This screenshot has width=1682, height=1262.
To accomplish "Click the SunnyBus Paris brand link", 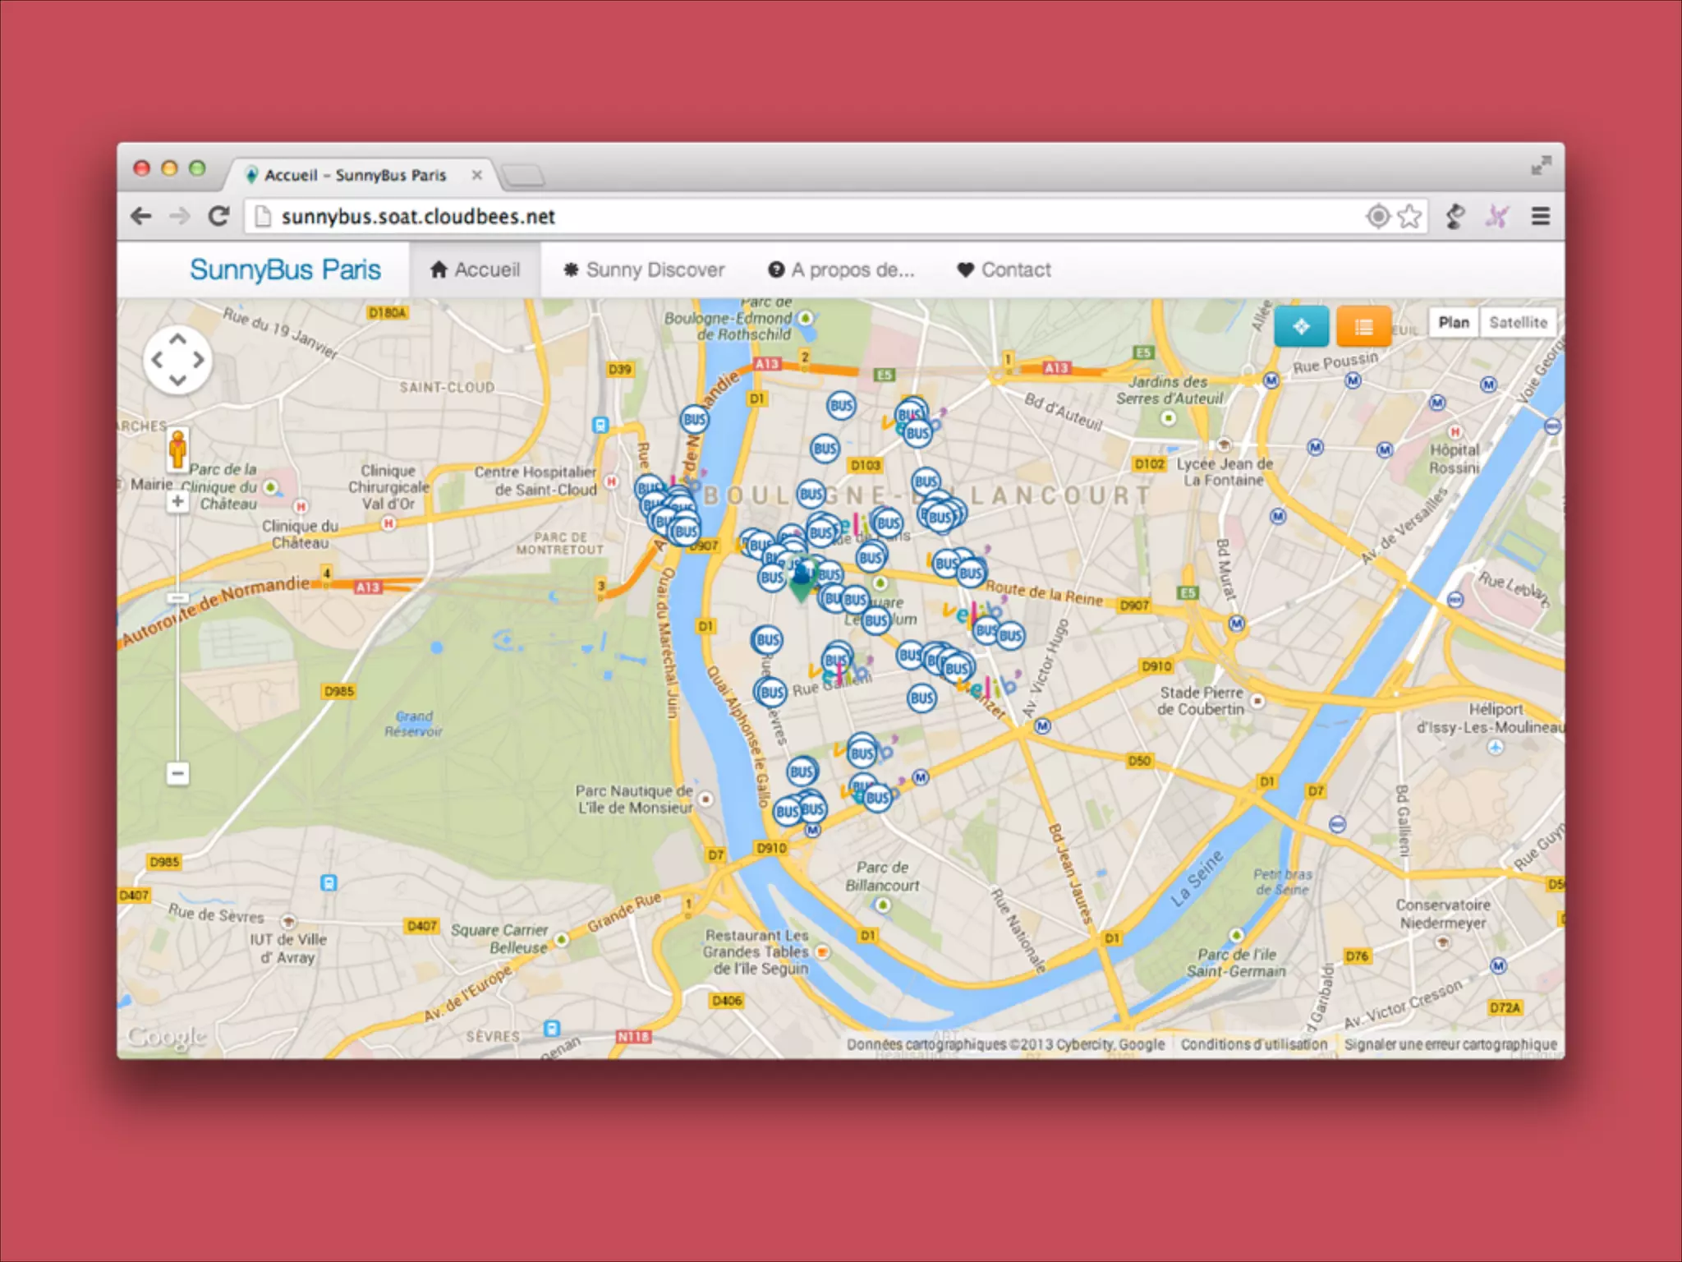I will click(x=285, y=269).
